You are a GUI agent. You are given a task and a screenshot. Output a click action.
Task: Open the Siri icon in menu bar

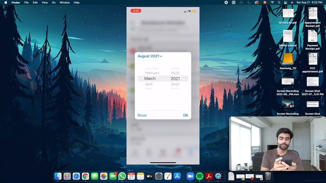(x=292, y=3)
